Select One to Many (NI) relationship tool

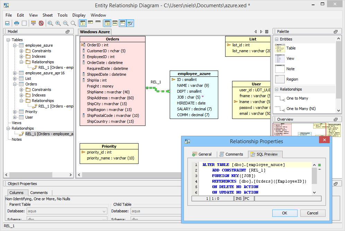(295, 109)
